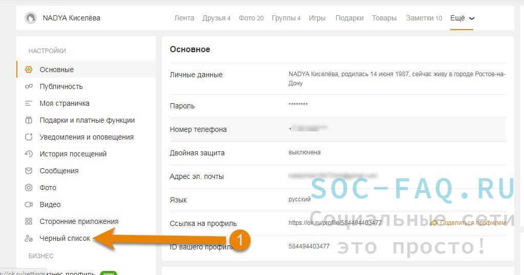Click the personal data text mentioning Ростов-на-Дону
This screenshot has height=275, width=524.
coord(397,79)
